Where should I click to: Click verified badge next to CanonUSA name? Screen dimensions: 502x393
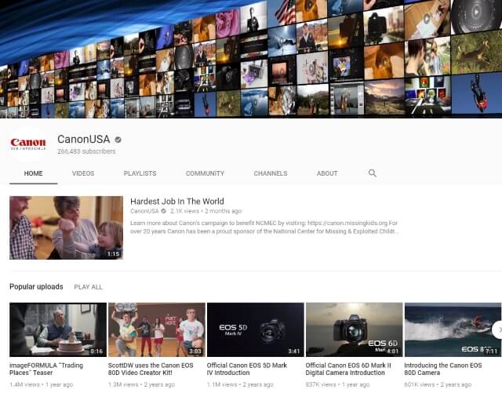pos(118,140)
